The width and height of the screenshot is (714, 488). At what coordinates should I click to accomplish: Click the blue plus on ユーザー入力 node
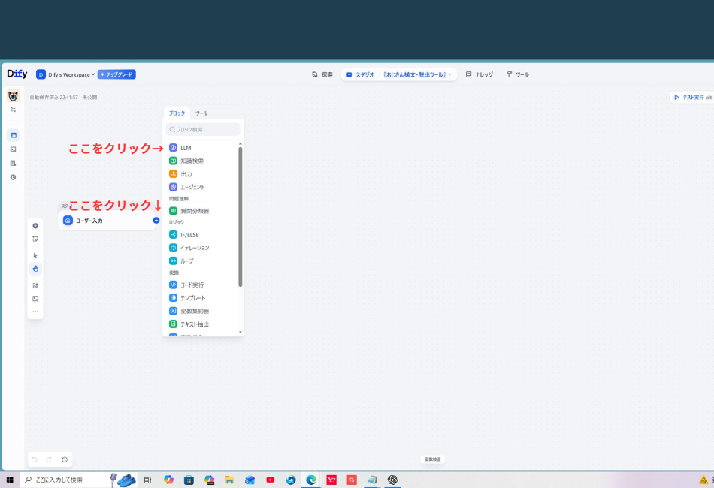coord(156,221)
